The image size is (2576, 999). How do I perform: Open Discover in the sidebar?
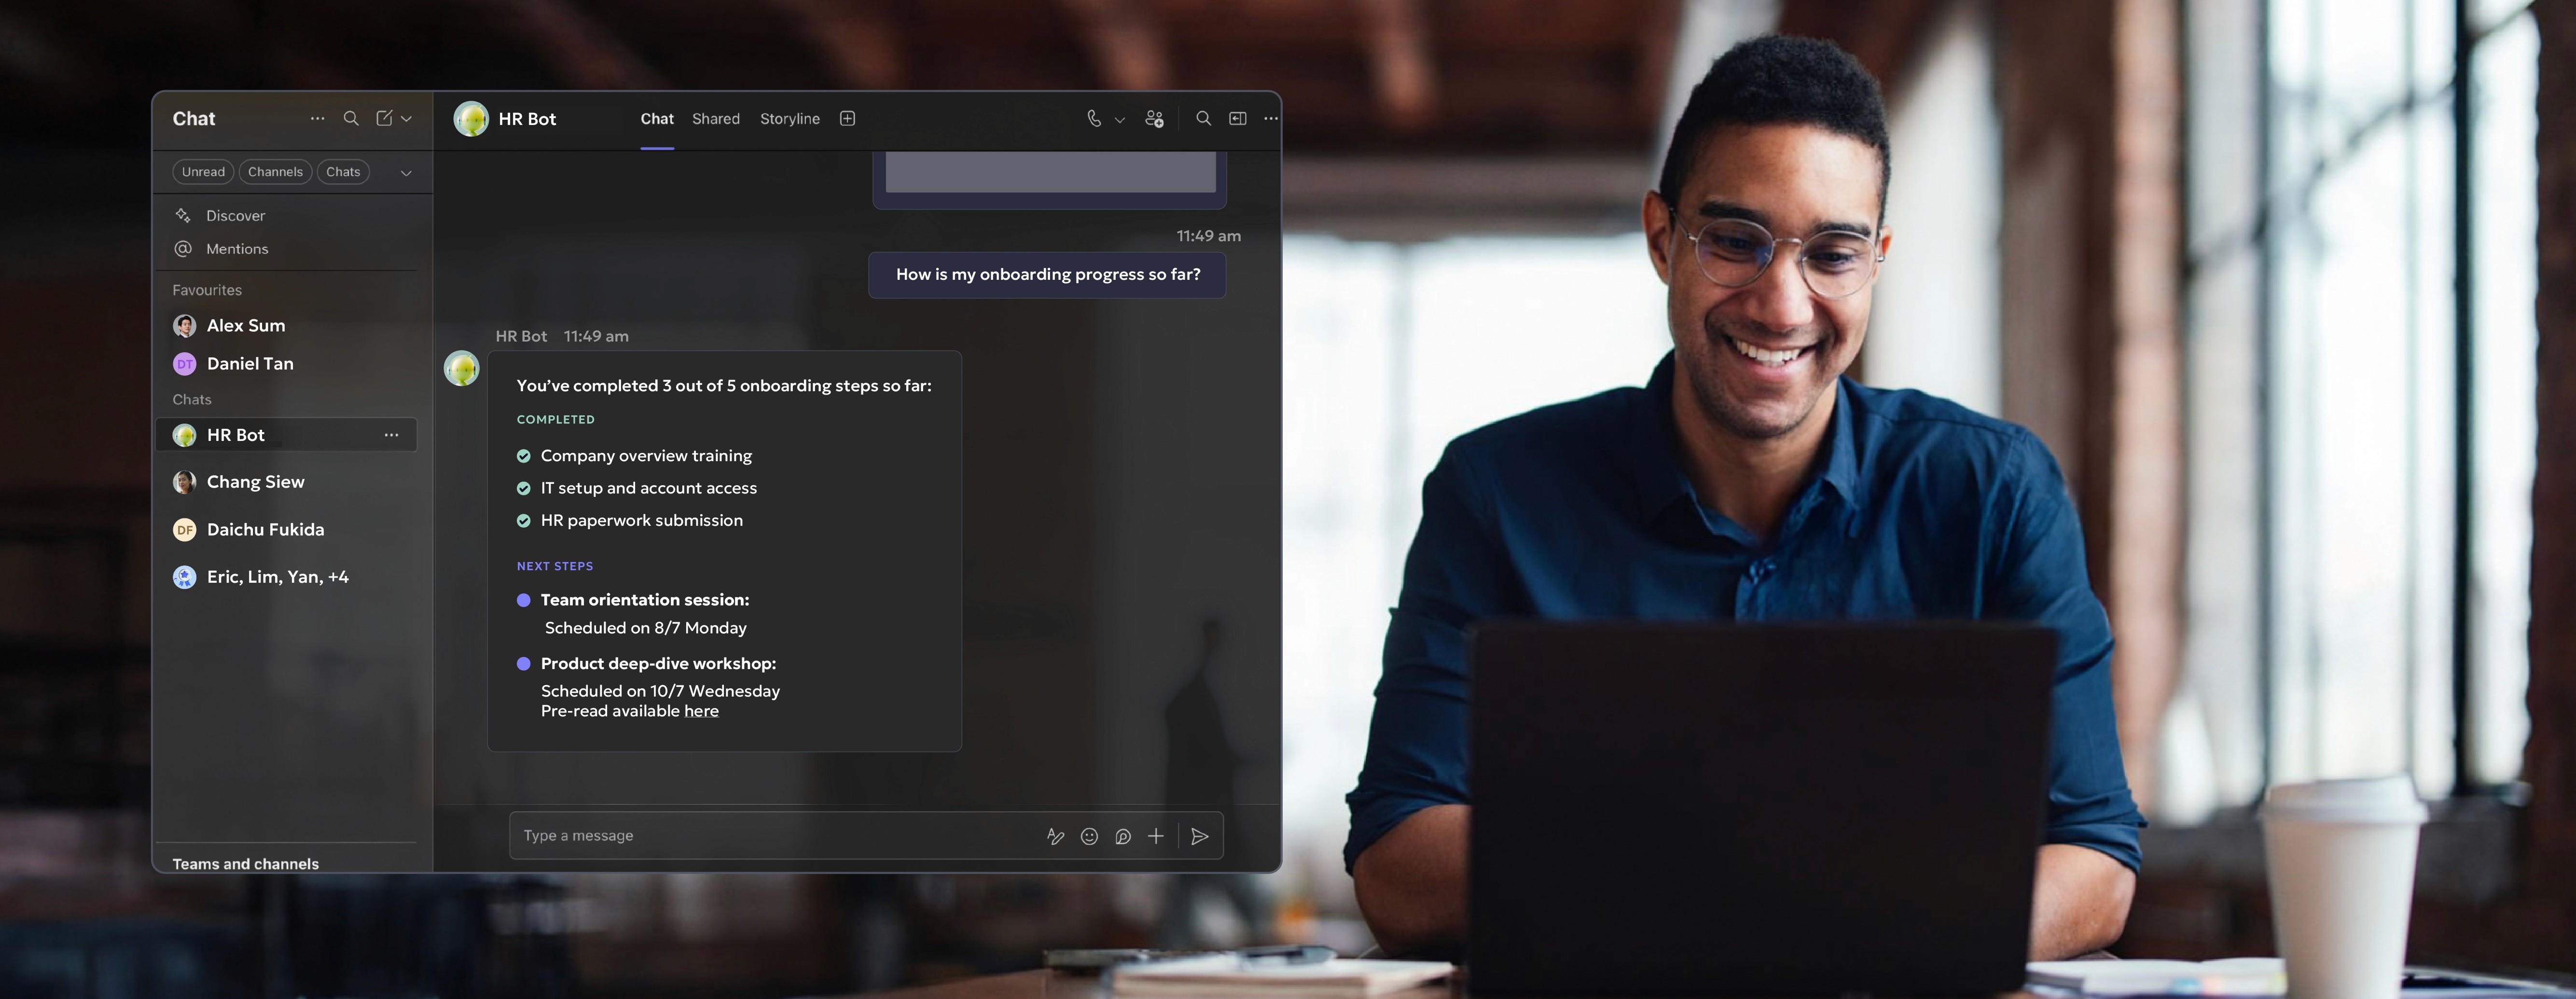point(235,216)
